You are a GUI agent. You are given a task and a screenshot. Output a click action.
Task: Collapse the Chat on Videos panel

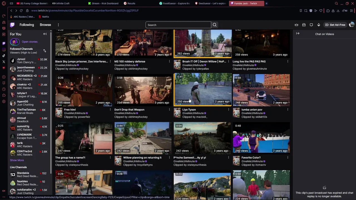coord(298,34)
